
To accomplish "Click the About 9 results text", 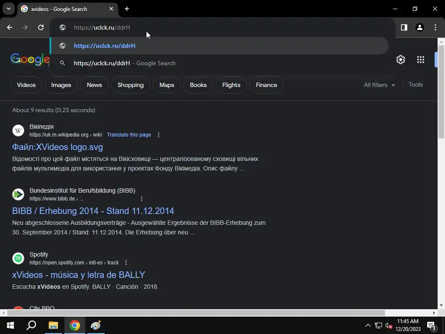I will click(x=53, y=110).
